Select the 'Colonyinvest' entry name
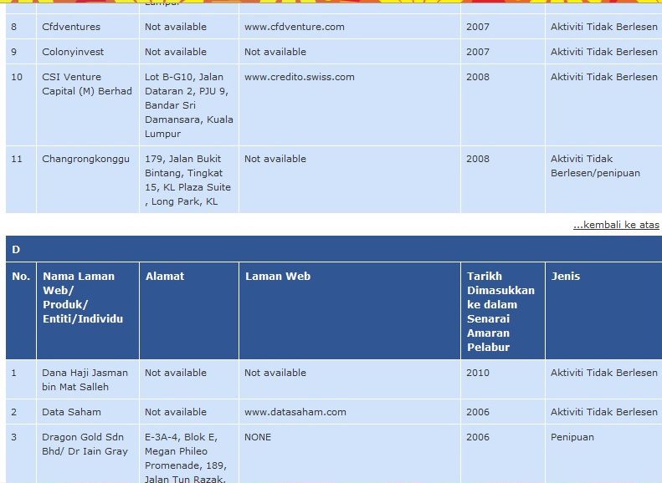This screenshot has width=662, height=483. (73, 53)
